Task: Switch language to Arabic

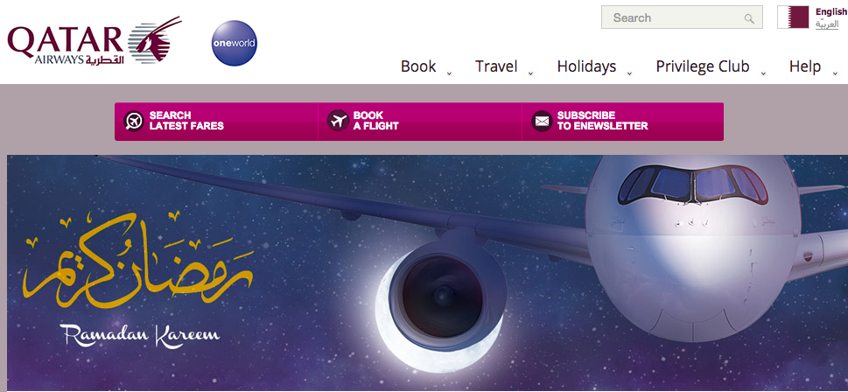Action: pyautogui.click(x=827, y=24)
